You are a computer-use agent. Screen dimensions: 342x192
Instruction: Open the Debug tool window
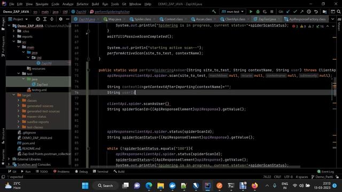pos(81,172)
